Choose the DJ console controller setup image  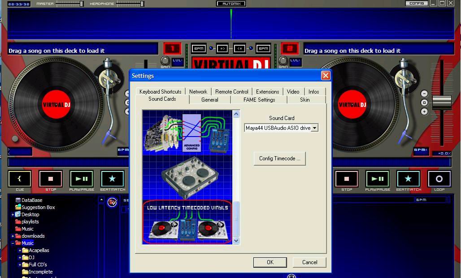tap(187, 178)
